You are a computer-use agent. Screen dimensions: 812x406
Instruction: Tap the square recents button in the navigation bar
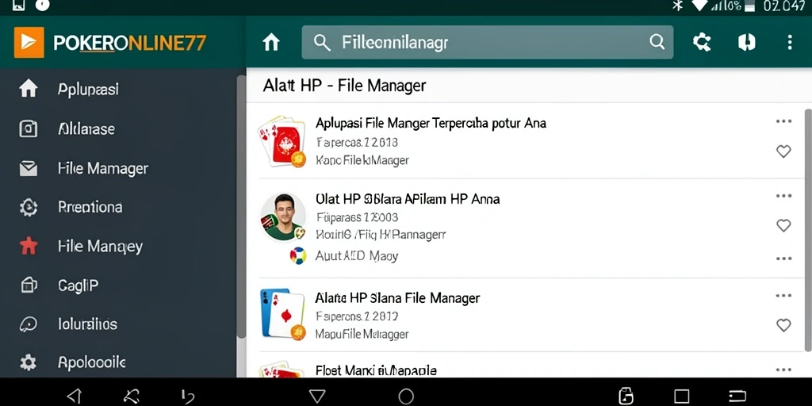point(681,396)
